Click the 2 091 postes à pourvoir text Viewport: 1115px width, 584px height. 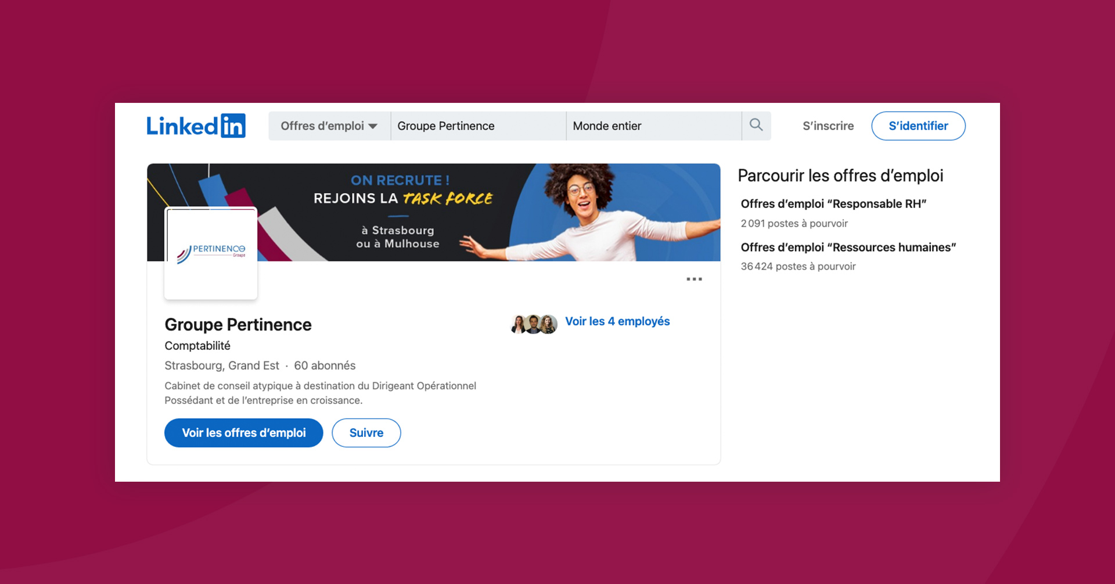click(x=794, y=224)
